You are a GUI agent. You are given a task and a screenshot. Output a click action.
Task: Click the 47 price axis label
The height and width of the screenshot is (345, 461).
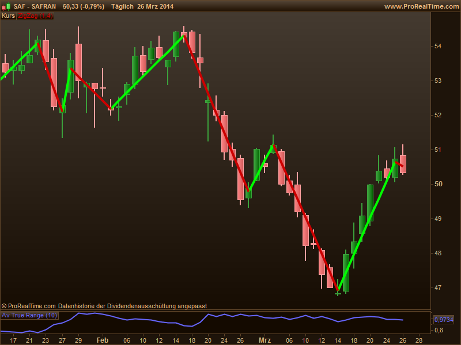pyautogui.click(x=438, y=287)
